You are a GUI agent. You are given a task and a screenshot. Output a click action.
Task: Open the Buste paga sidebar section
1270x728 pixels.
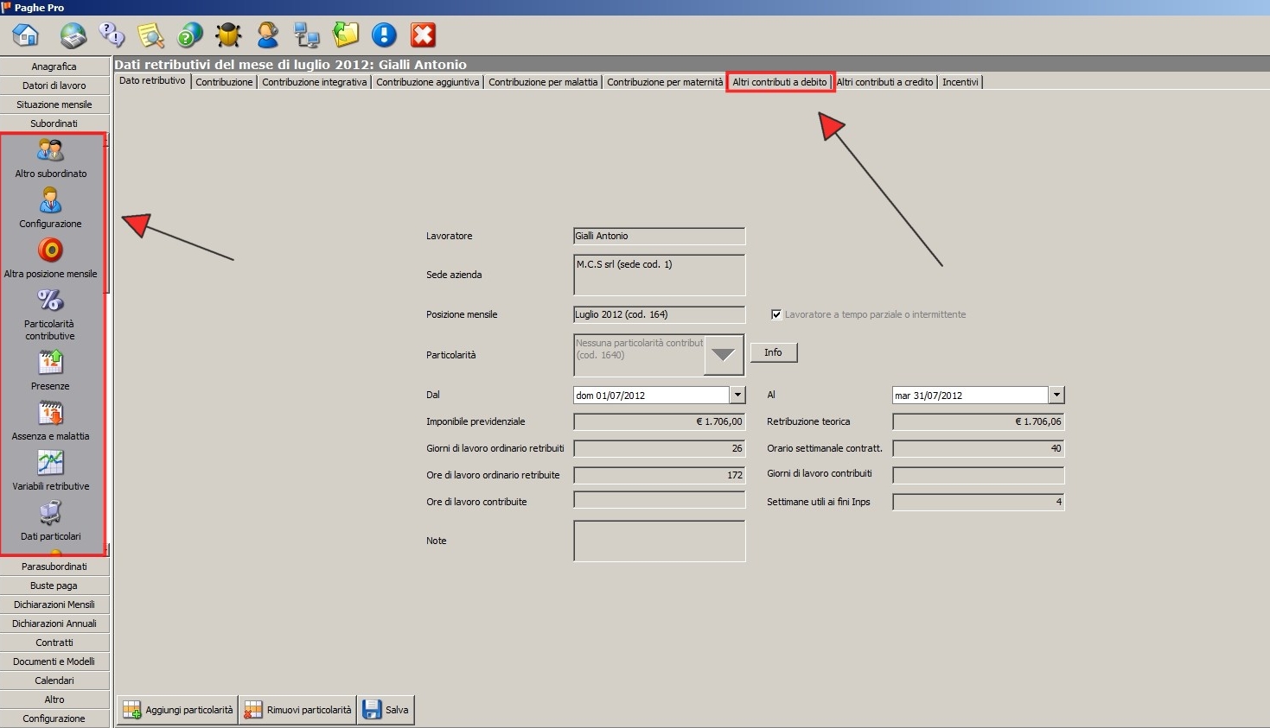54,586
